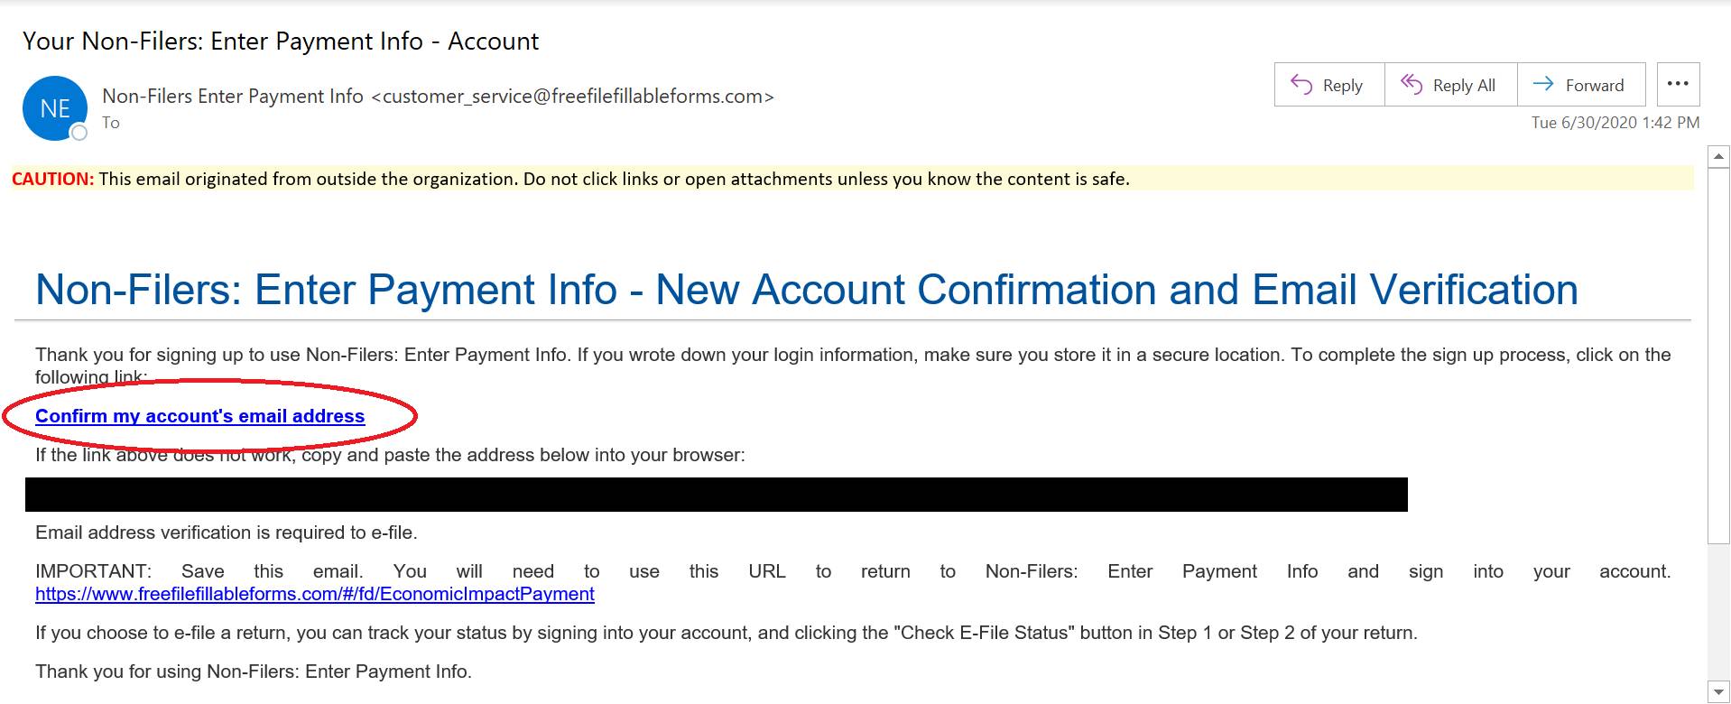Click the "Email address verification is required" sentence
Viewport: 1731px width, 704px height.
coord(226,533)
